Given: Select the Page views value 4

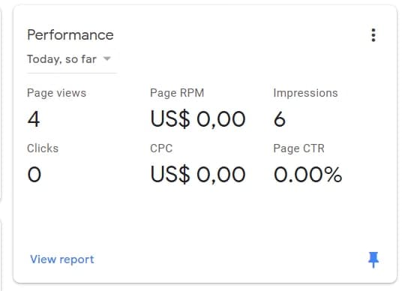Looking at the screenshot, I should [34, 119].
